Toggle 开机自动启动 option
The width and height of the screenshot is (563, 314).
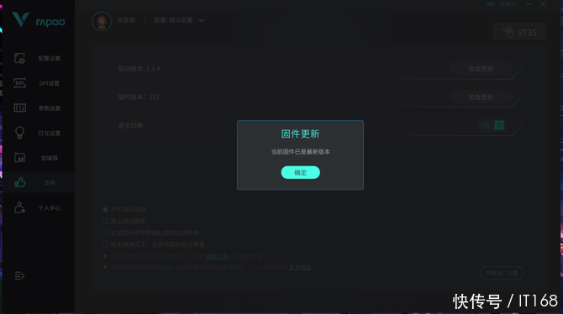click(105, 209)
